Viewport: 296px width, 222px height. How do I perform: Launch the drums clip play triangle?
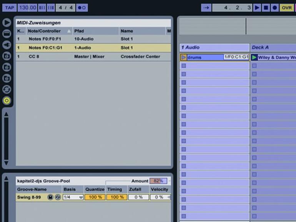coord(184,57)
